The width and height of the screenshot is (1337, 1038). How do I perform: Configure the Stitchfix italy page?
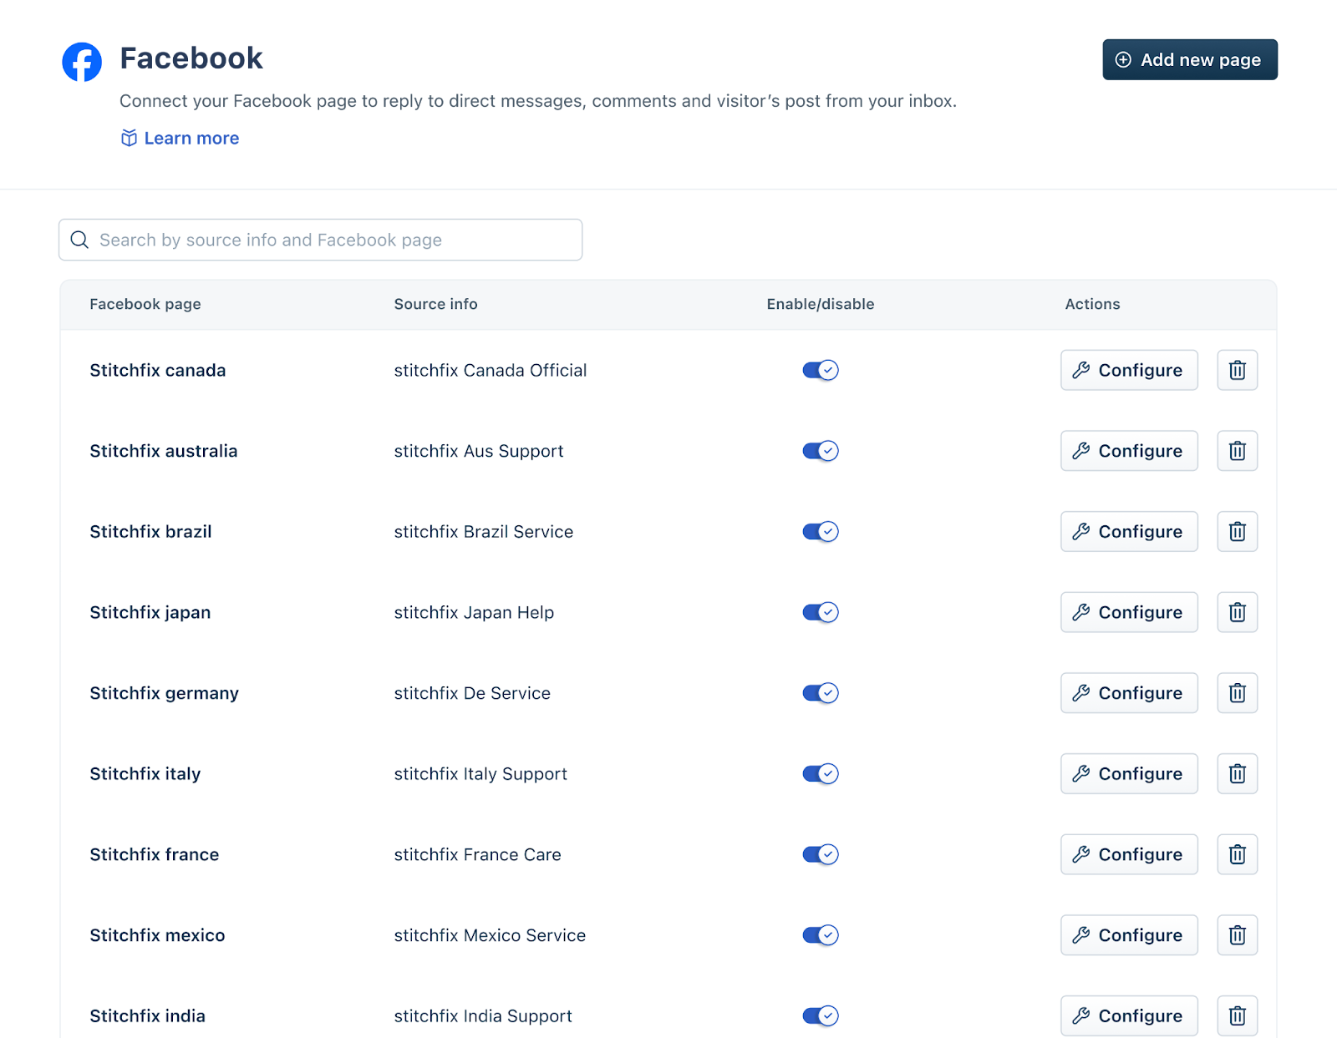(1129, 773)
